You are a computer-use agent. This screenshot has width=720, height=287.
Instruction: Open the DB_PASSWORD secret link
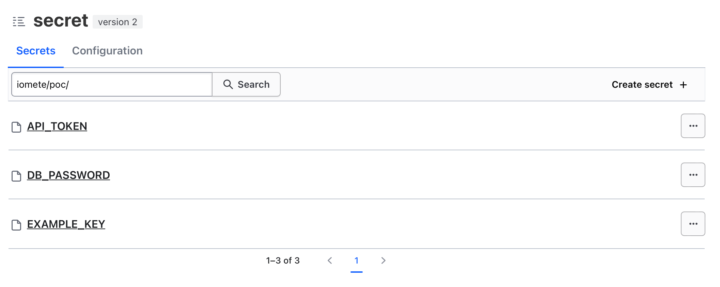click(x=68, y=175)
